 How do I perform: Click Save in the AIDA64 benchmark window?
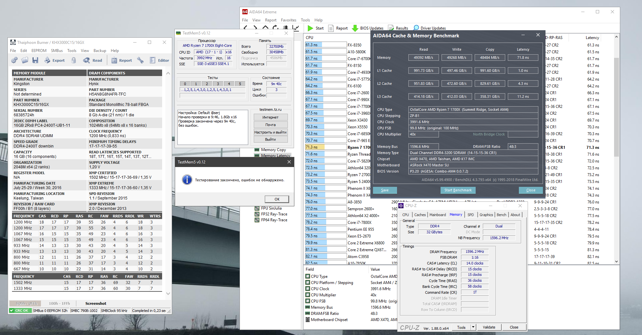point(385,190)
